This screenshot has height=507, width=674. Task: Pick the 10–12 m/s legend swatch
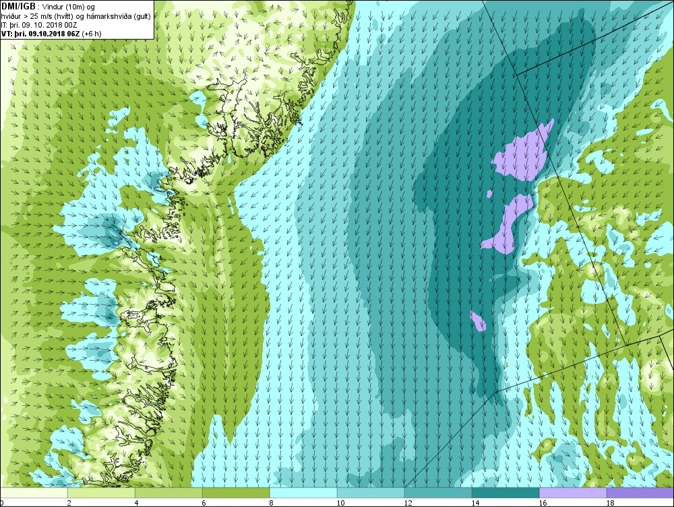tap(371, 493)
